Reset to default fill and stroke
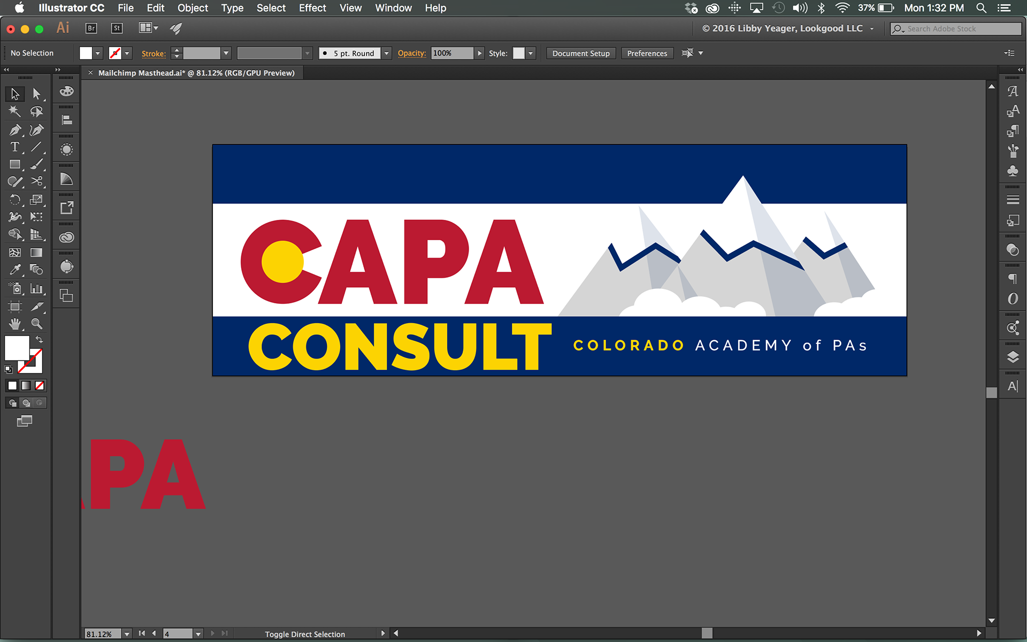1027x642 pixels. click(8, 369)
